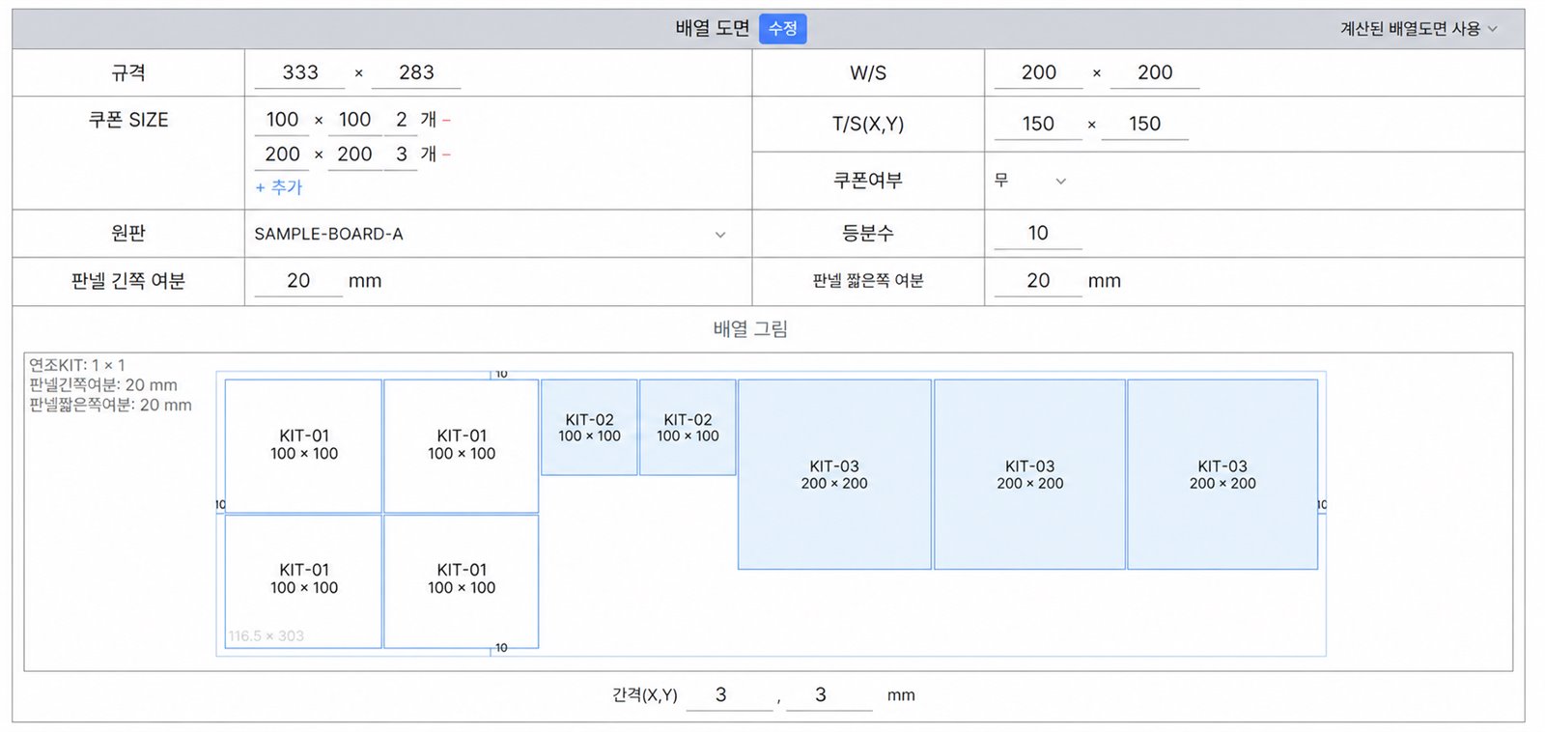Focus the 규격 height field 283
The image size is (1545, 732).
(x=416, y=73)
